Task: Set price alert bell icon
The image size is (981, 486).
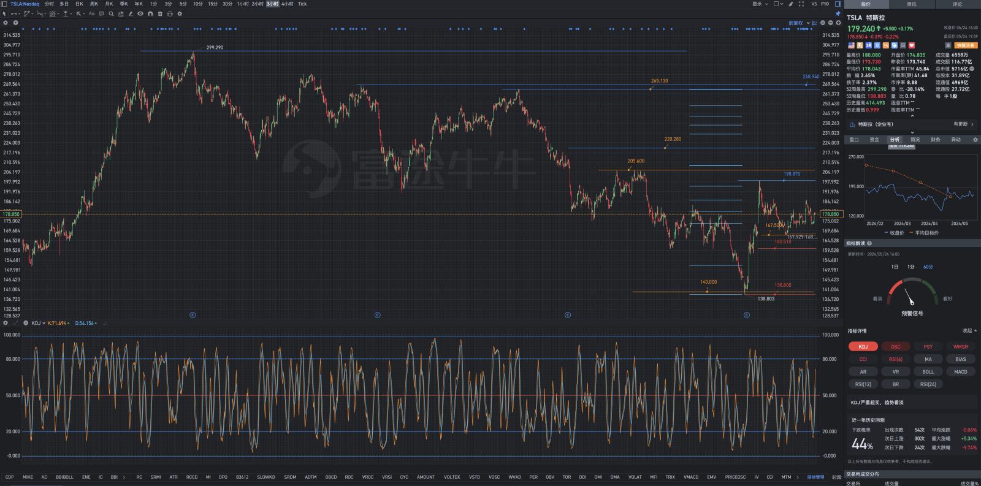Action: click(x=948, y=45)
